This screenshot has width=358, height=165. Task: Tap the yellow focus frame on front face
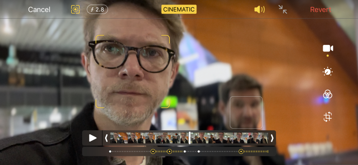pyautogui.click(x=133, y=71)
